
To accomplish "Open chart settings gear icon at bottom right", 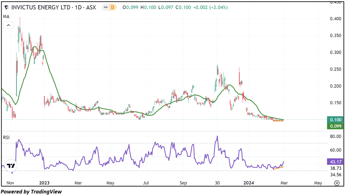I will point(337,183).
